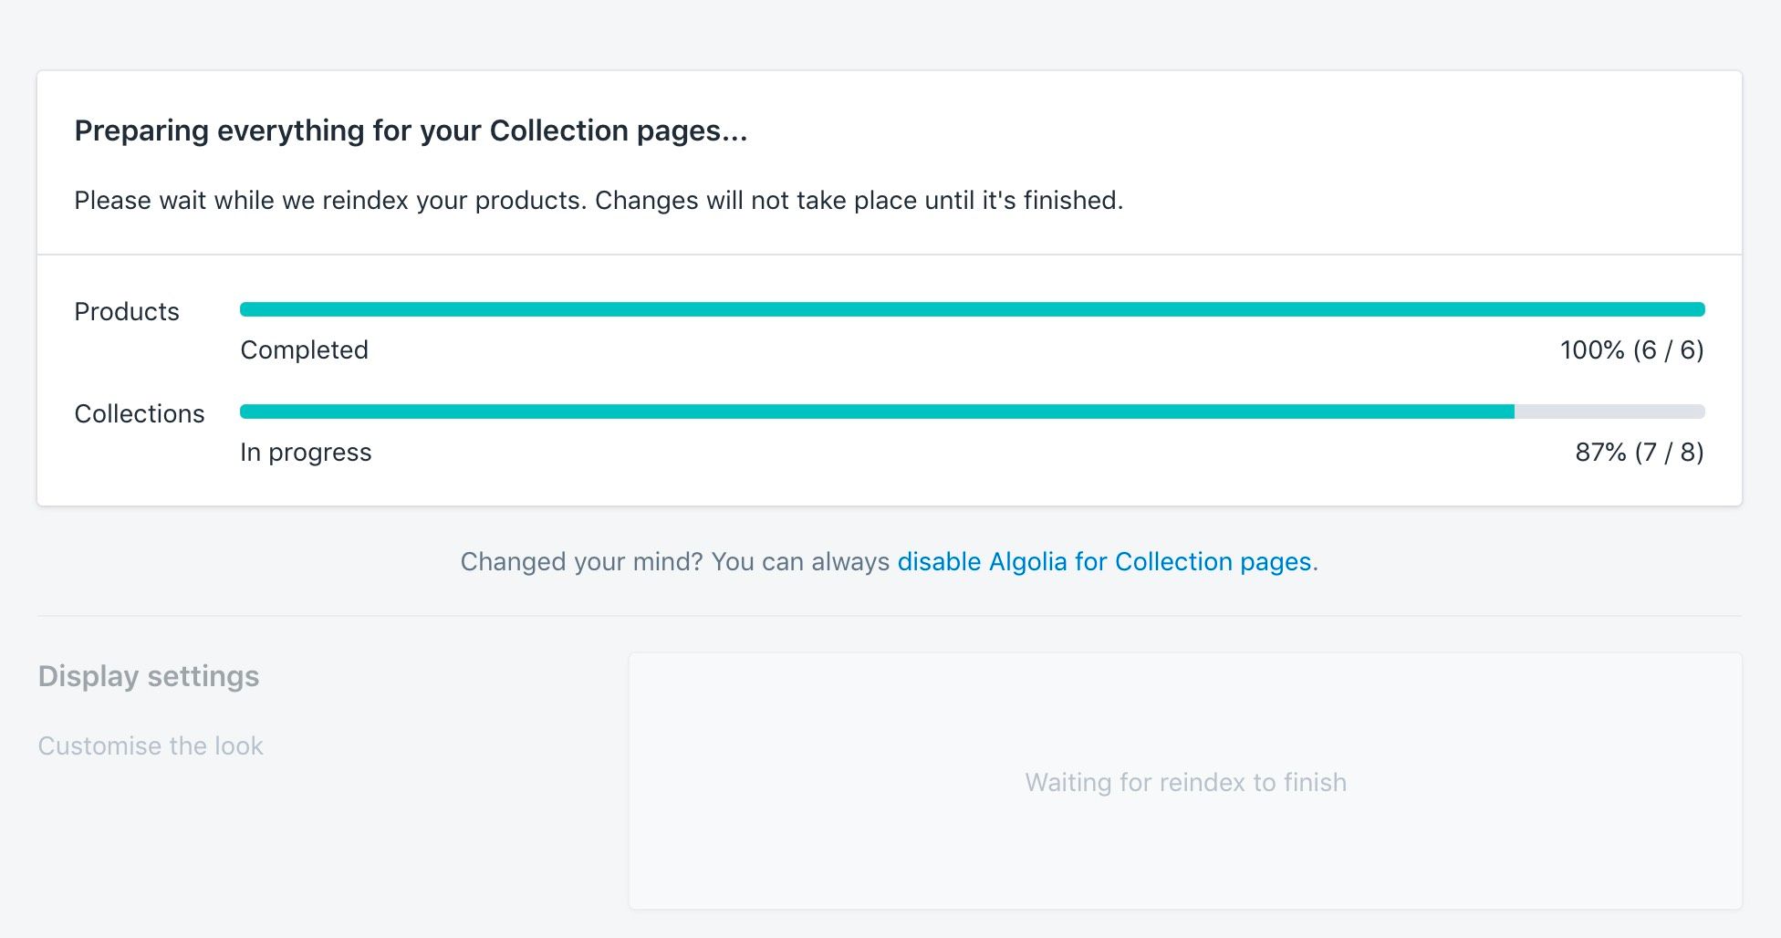1781x938 pixels.
Task: Open the disable Algolia for Collection pages link
Action: [1106, 562]
